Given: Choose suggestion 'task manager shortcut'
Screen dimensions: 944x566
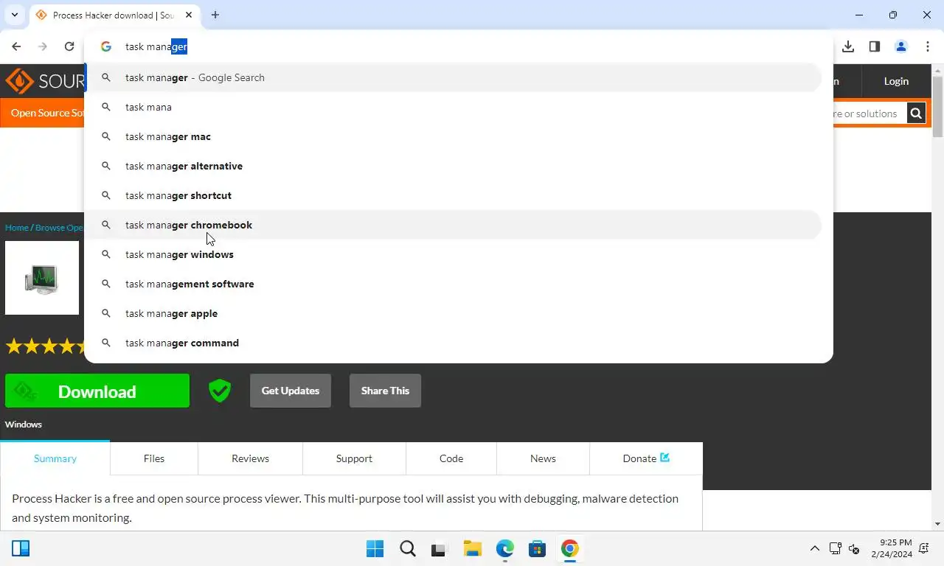Looking at the screenshot, I should [453, 195].
